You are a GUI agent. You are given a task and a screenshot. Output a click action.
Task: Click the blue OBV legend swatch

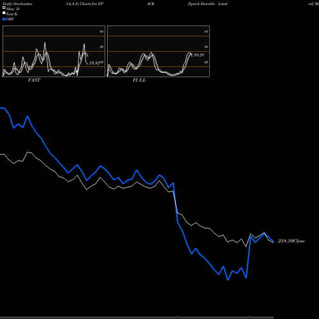pos(4,19)
